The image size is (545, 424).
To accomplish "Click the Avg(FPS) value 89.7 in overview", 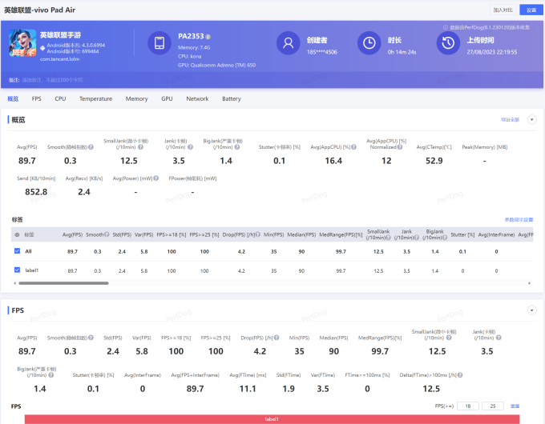I will click(x=27, y=161).
